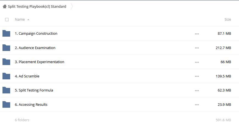Open more options for Audience Examination
This screenshot has height=132, width=239.
197,48
